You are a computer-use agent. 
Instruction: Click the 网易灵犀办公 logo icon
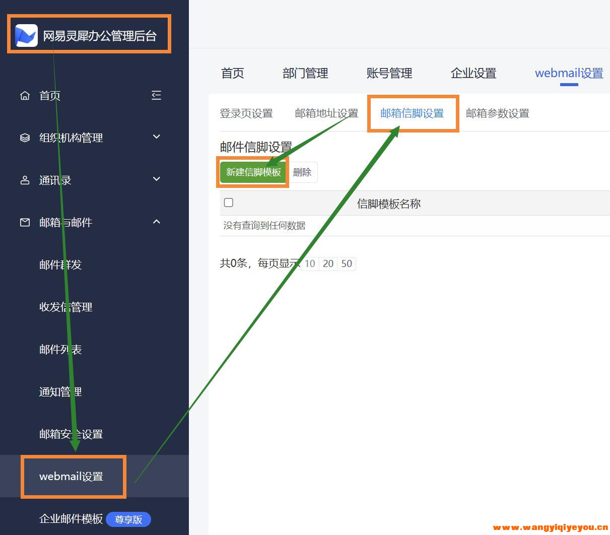(26, 35)
